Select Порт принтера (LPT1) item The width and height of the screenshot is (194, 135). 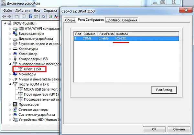[x=41, y=94]
